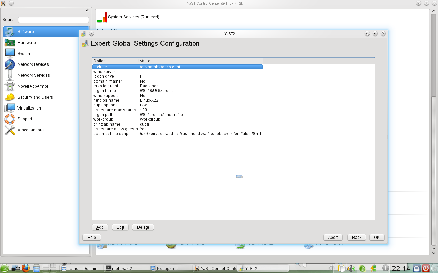Select the 'logon home' row
The image size is (438, 273).
[177, 91]
